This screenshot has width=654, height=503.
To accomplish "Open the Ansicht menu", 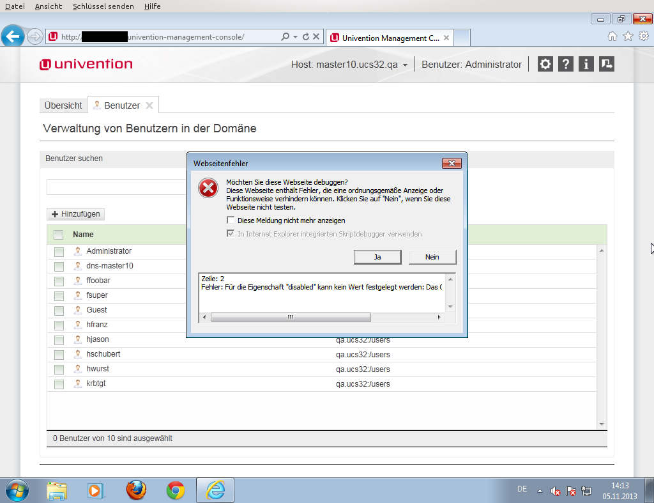I will click(49, 6).
